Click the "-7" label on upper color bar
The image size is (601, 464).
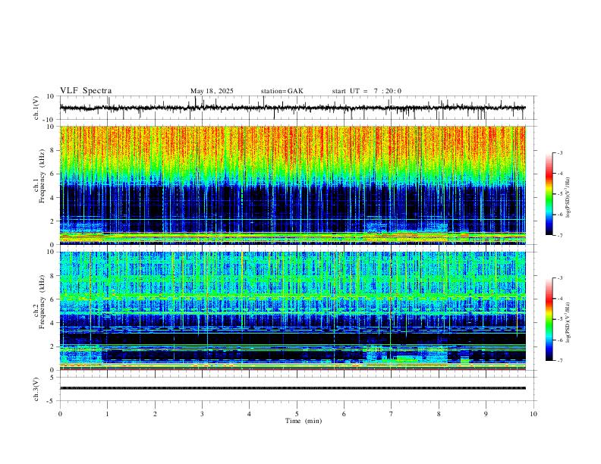pos(560,235)
